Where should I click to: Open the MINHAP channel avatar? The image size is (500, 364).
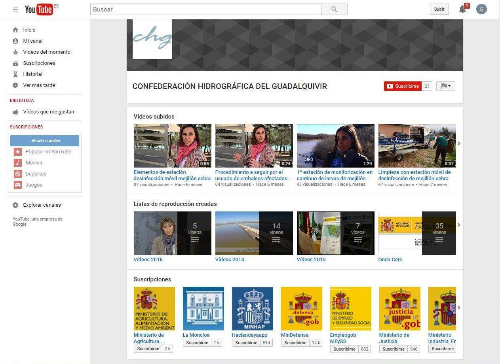(x=253, y=309)
